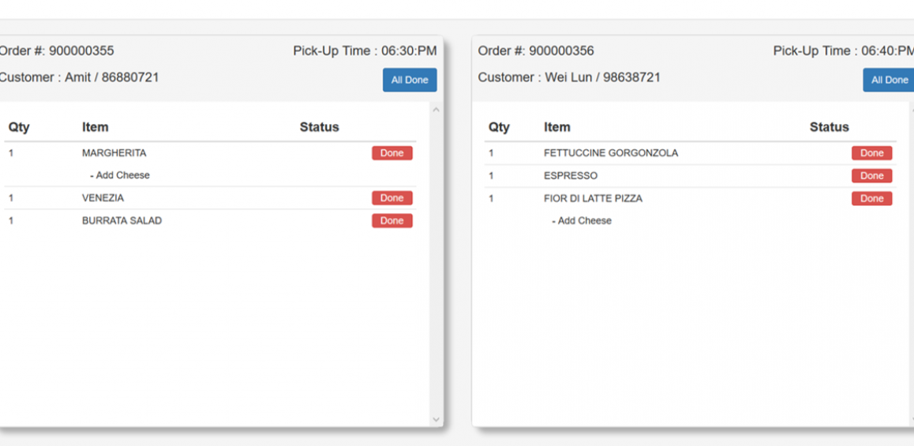
Task: Click All Done for Wei Lun's order
Action: click(889, 80)
